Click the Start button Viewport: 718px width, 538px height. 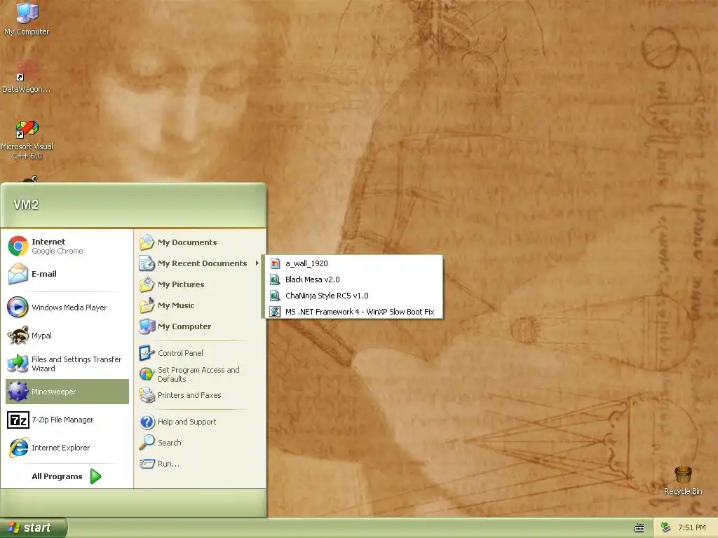33,527
